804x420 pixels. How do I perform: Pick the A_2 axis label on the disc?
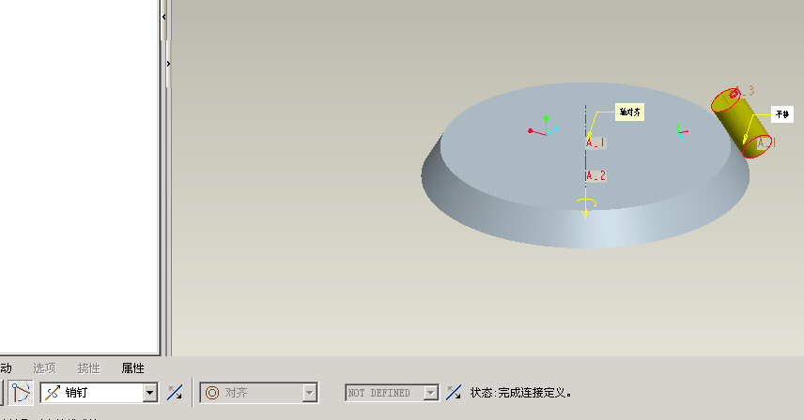click(x=595, y=176)
